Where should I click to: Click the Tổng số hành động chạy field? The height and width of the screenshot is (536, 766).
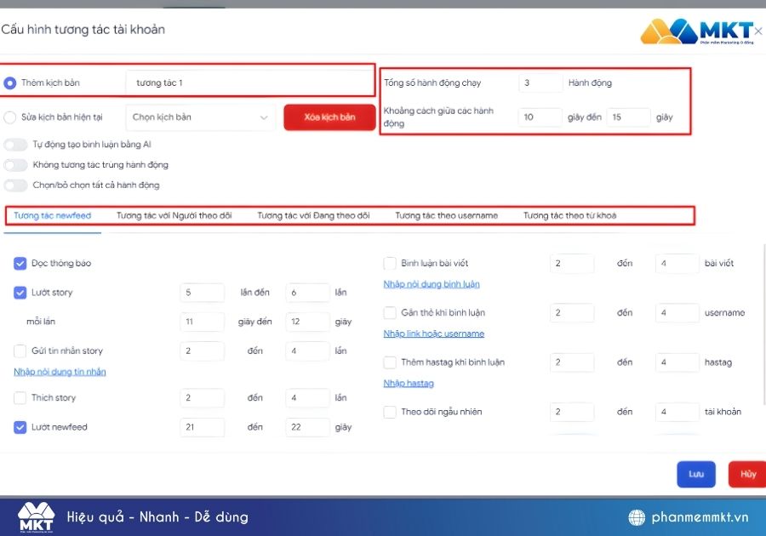click(540, 83)
